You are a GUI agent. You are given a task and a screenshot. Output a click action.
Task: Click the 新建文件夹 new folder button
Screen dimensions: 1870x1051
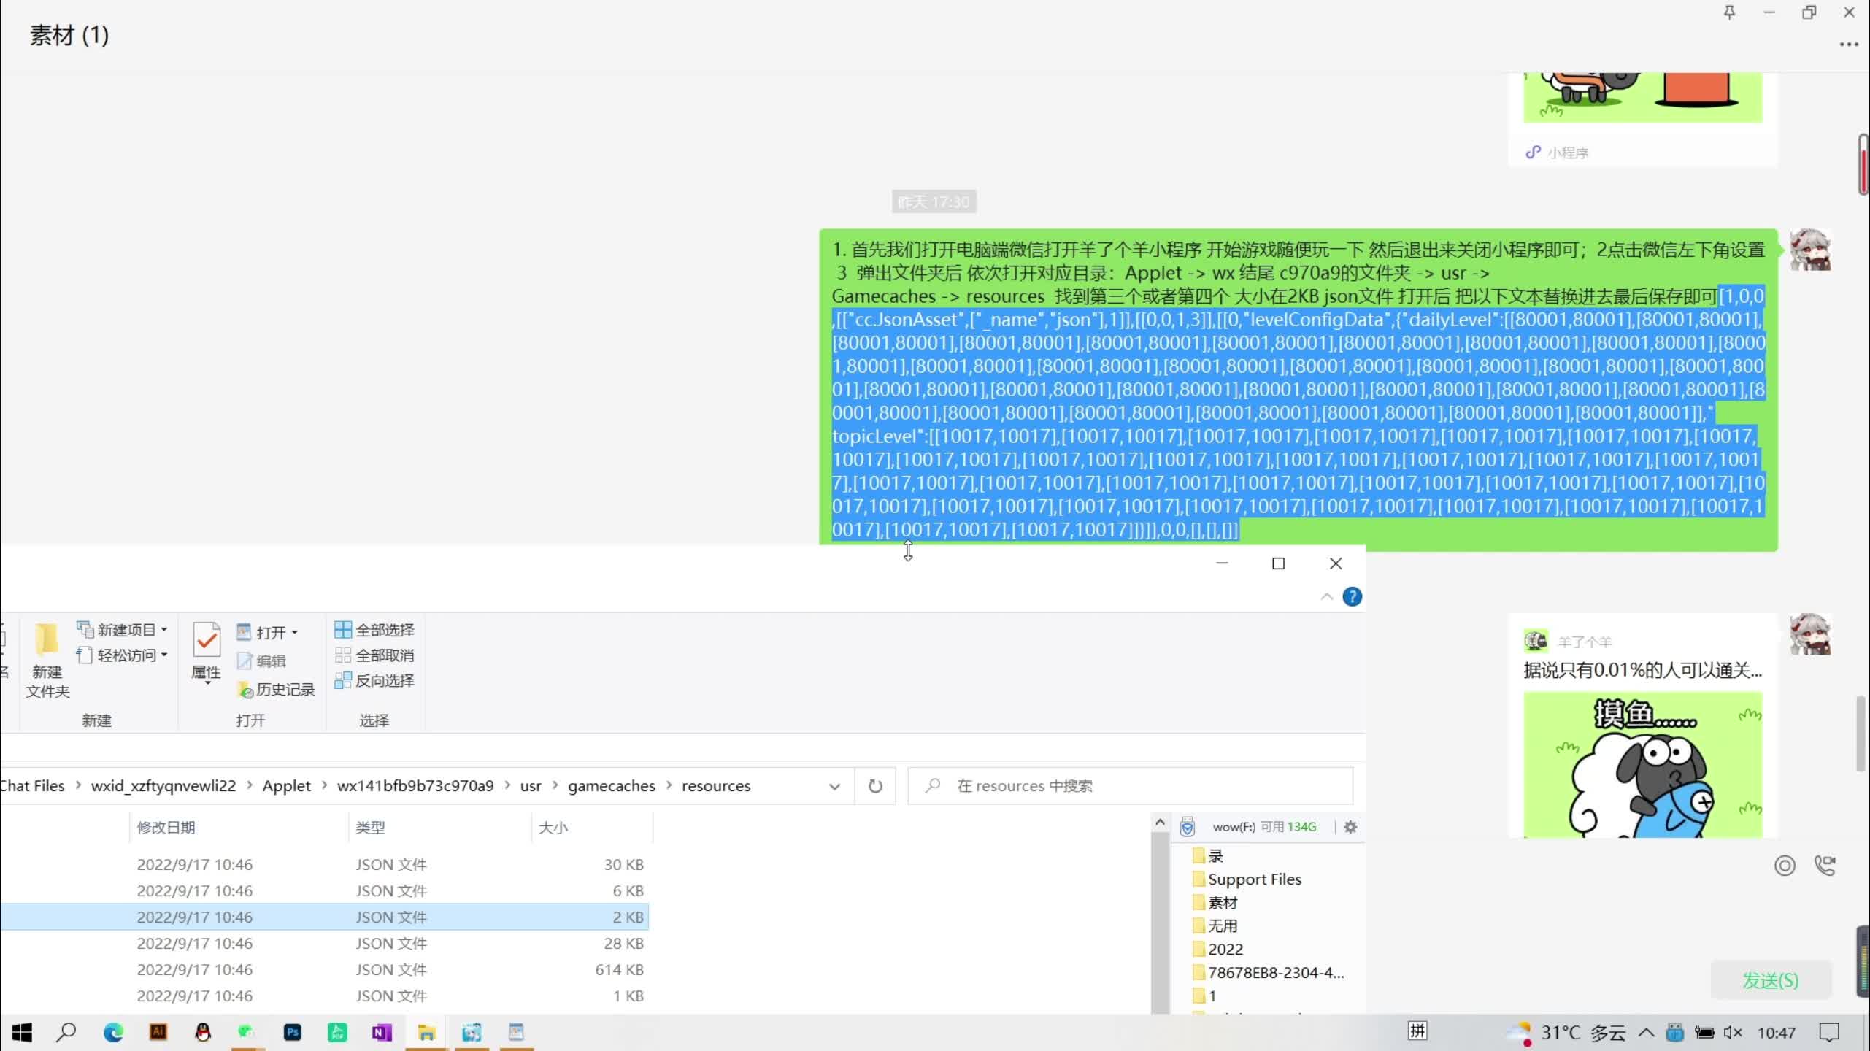click(47, 661)
